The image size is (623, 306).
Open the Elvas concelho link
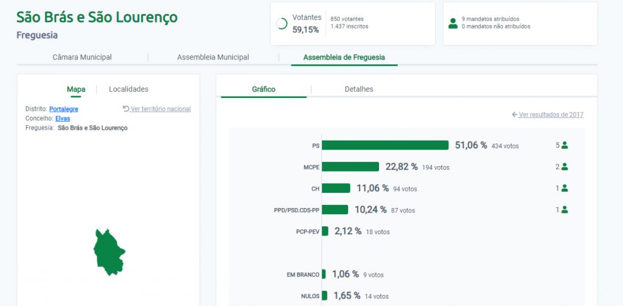pos(63,119)
